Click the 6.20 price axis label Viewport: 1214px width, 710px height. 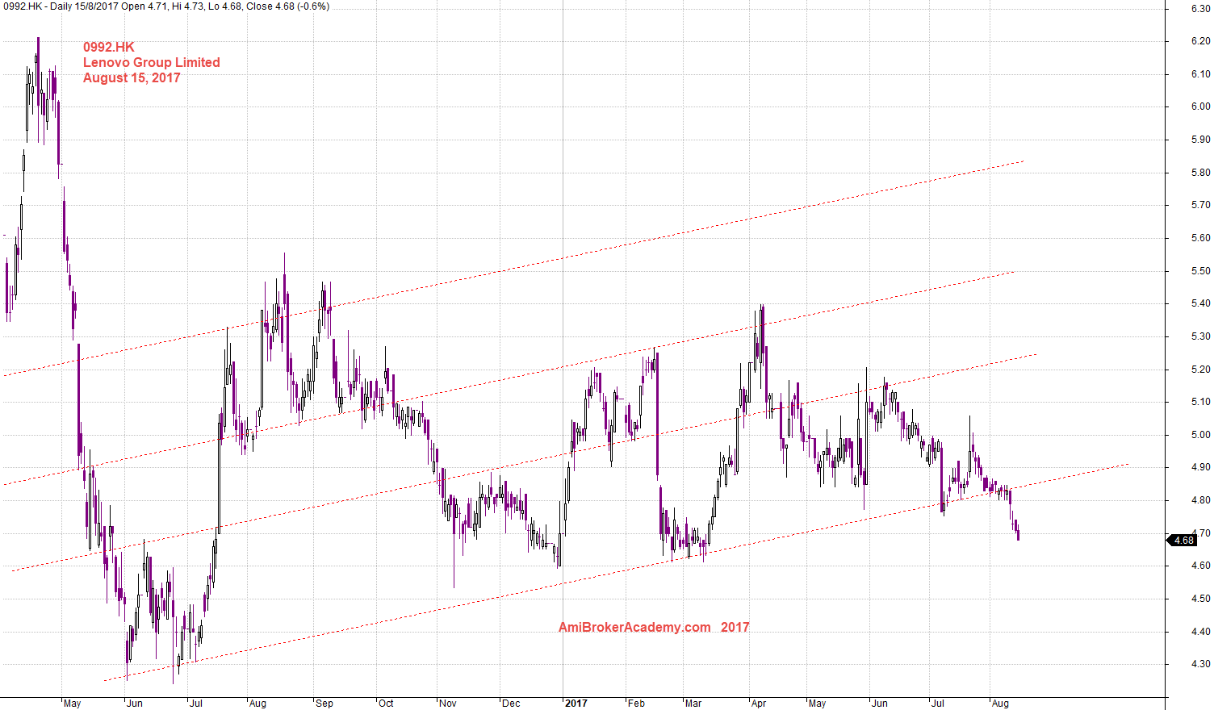point(1200,41)
